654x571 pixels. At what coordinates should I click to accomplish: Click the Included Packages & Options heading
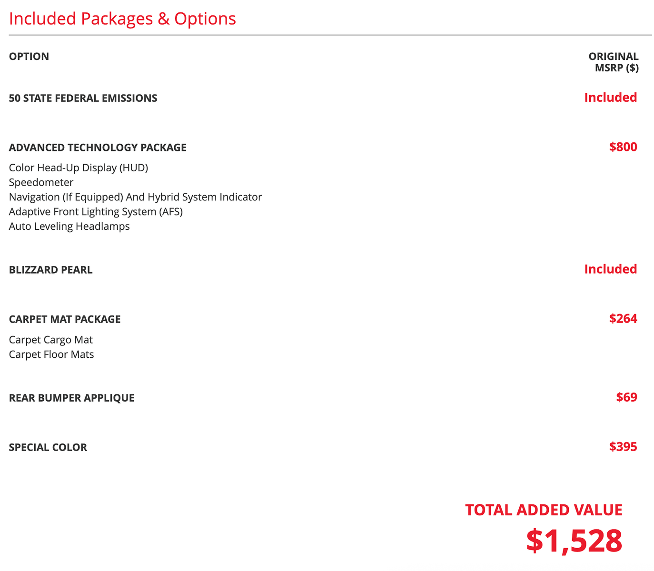tap(122, 19)
